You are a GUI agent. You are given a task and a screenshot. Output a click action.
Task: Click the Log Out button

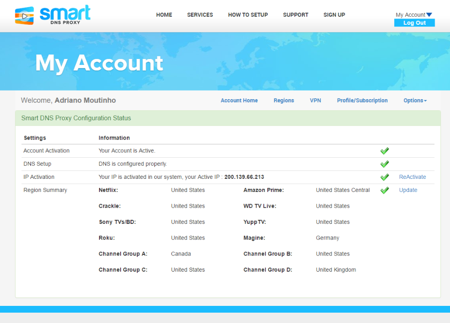414,23
